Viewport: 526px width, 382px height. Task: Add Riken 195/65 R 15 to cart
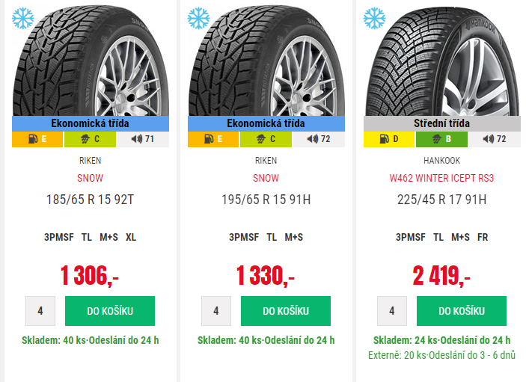click(x=285, y=311)
